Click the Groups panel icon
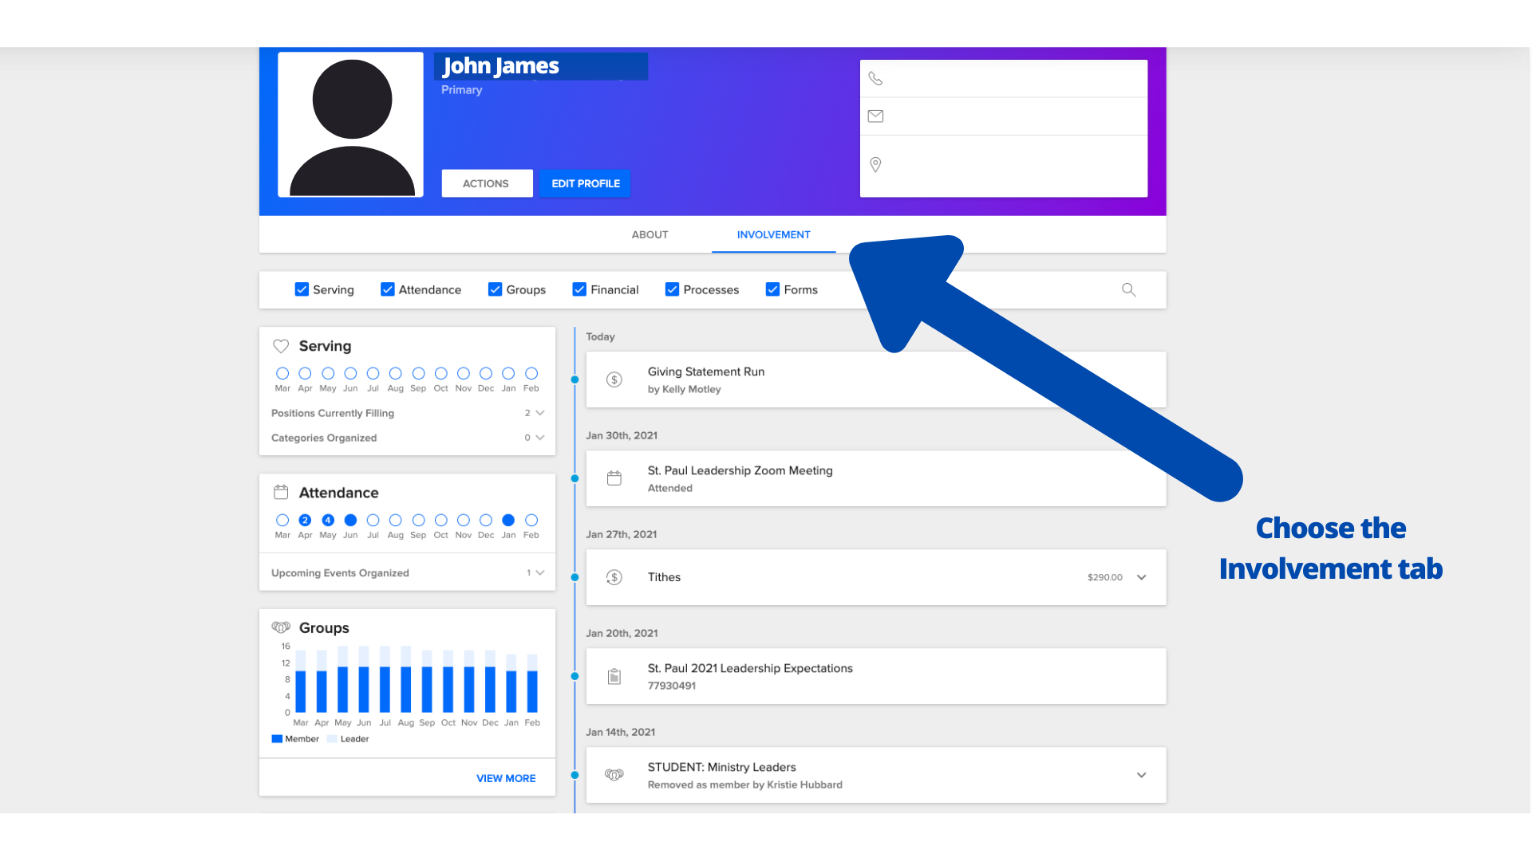The height and width of the screenshot is (861, 1532). tap(281, 627)
